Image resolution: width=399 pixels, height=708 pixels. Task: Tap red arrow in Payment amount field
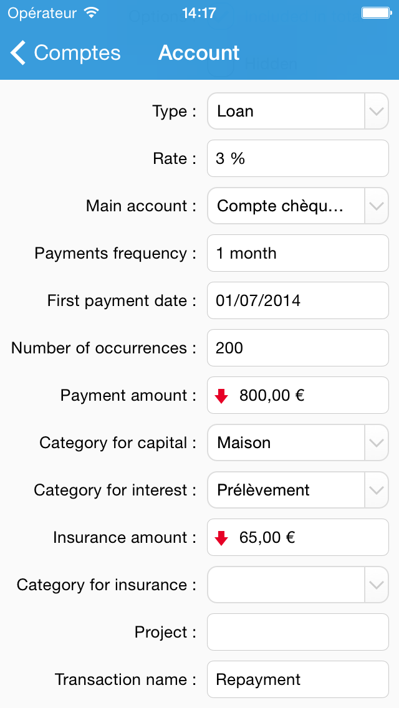pos(221,396)
